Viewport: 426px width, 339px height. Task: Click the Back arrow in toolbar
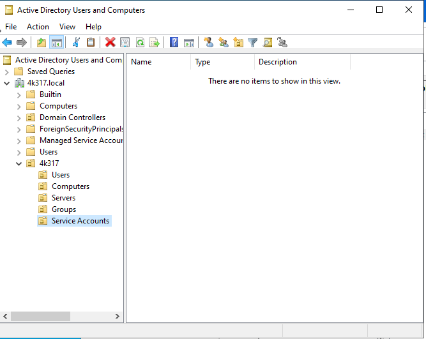(7, 43)
